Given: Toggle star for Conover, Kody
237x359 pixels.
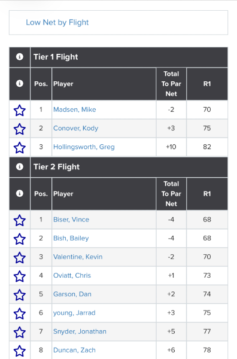Looking at the screenshot, I should click(x=20, y=129).
